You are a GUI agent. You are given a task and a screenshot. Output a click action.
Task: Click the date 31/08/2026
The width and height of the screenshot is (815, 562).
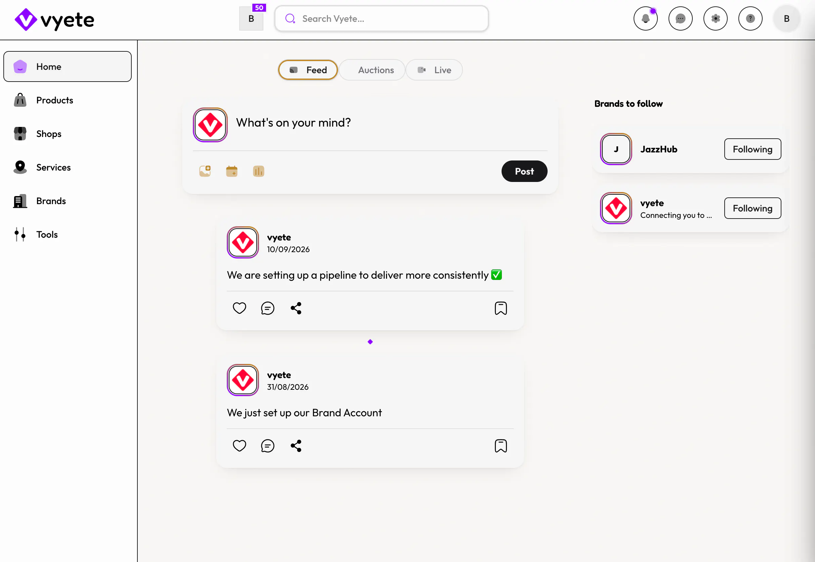coord(288,387)
